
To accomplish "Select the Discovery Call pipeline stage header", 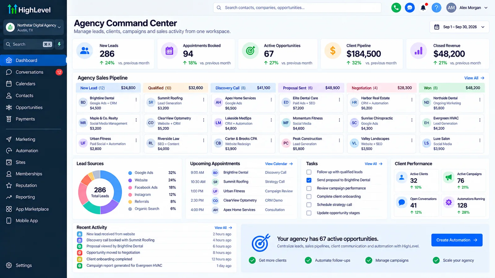I will 243,88.
